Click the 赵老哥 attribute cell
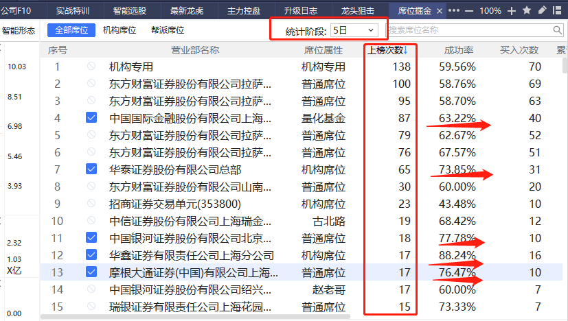 click(x=329, y=290)
